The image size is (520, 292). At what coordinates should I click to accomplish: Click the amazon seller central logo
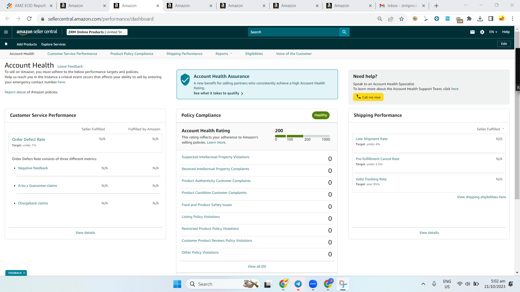pos(37,32)
